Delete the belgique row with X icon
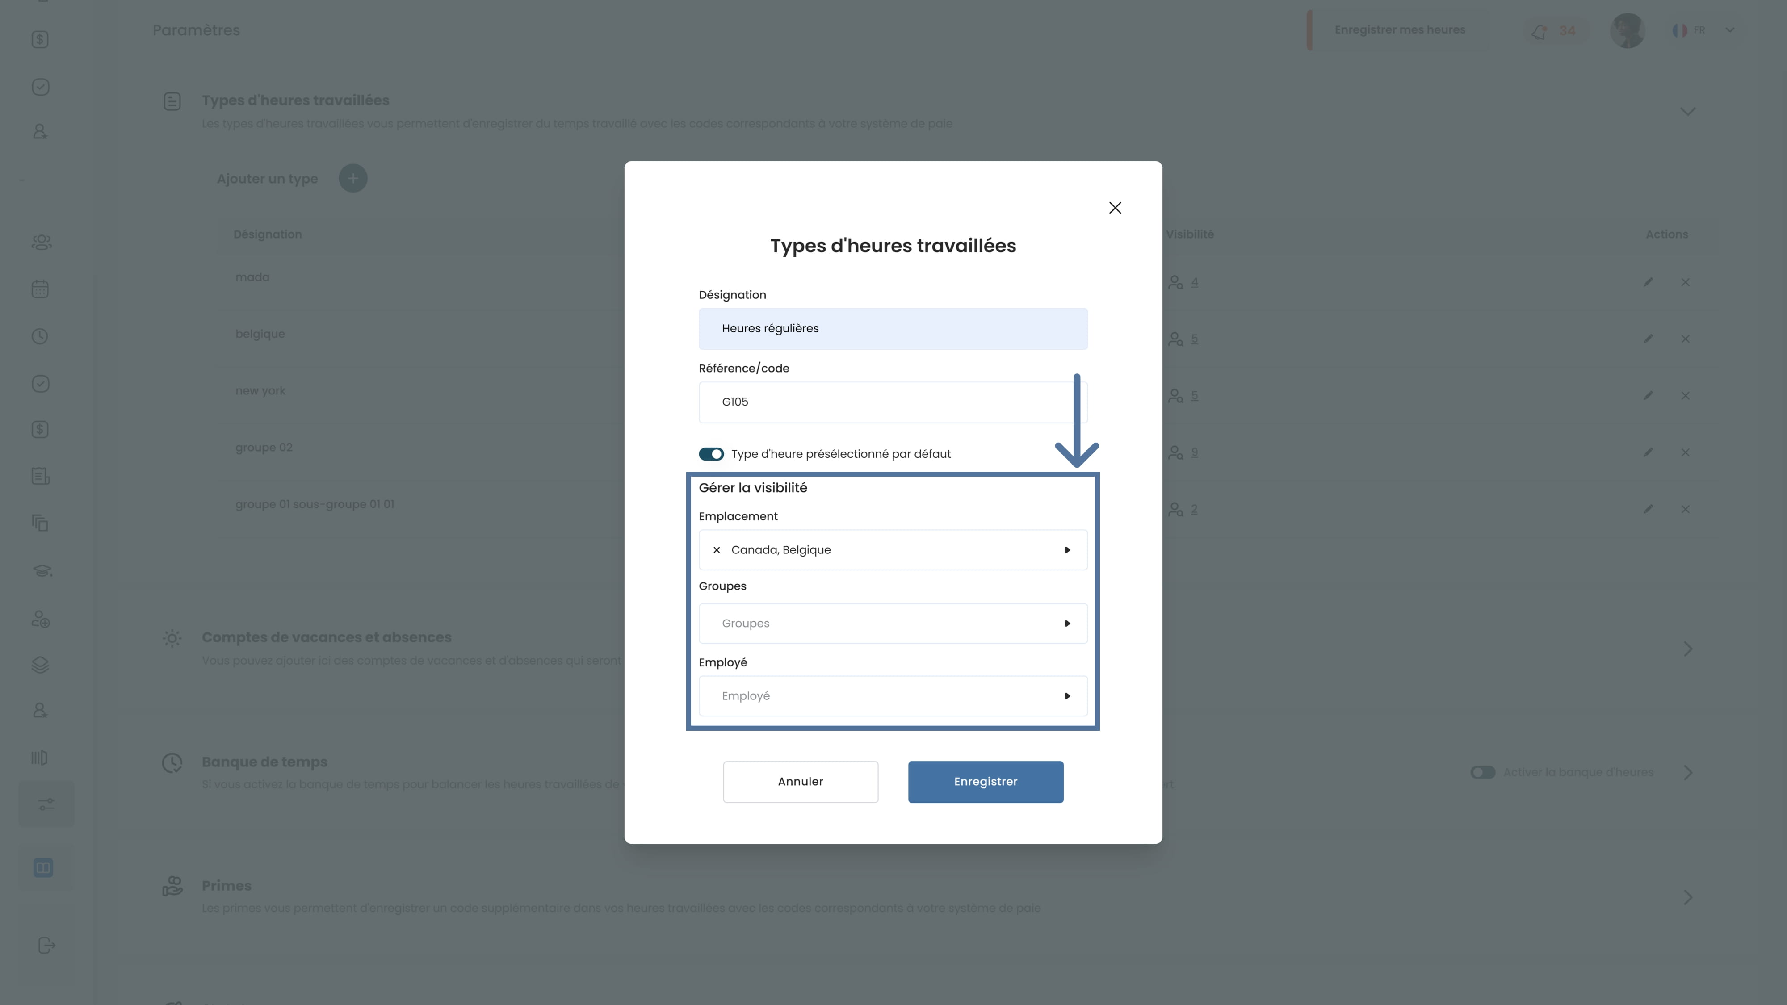The height and width of the screenshot is (1005, 1787). 1685,339
